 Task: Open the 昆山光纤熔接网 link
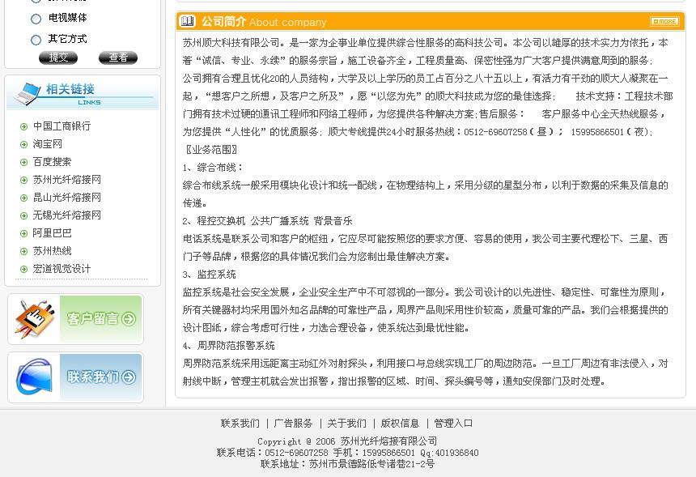pyautogui.click(x=67, y=197)
